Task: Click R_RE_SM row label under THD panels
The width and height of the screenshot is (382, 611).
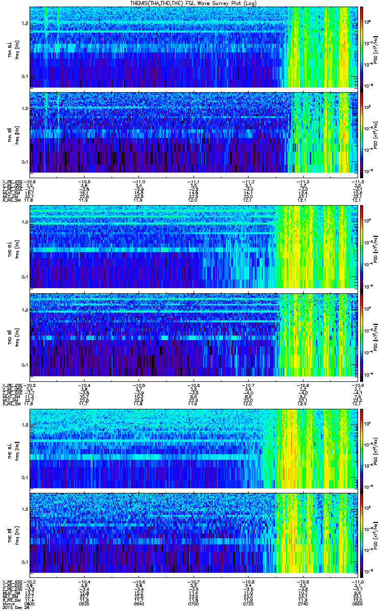Action: 11,403
